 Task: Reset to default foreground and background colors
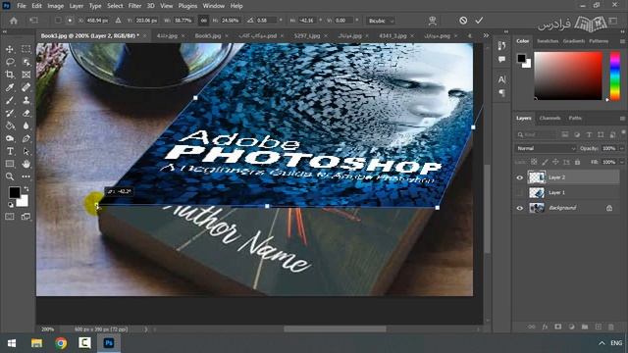[10, 205]
